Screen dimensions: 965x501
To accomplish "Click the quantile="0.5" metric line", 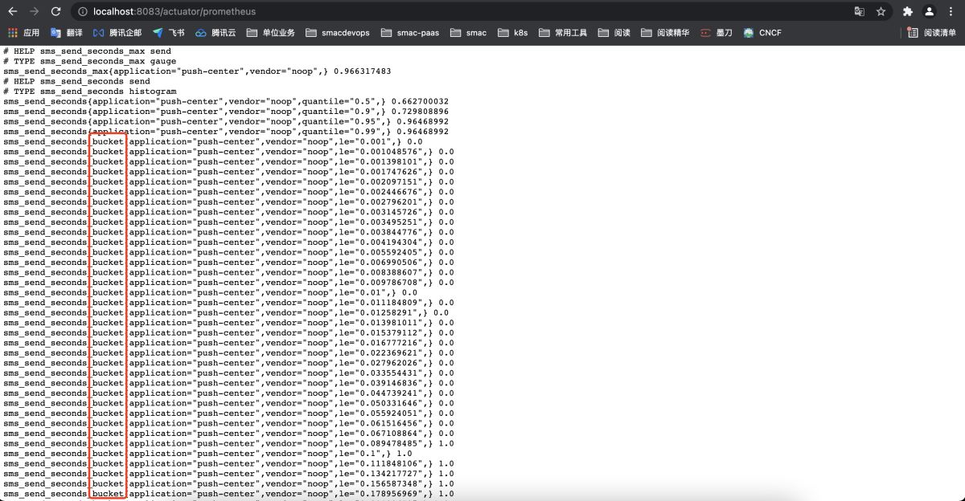I will (x=226, y=101).
